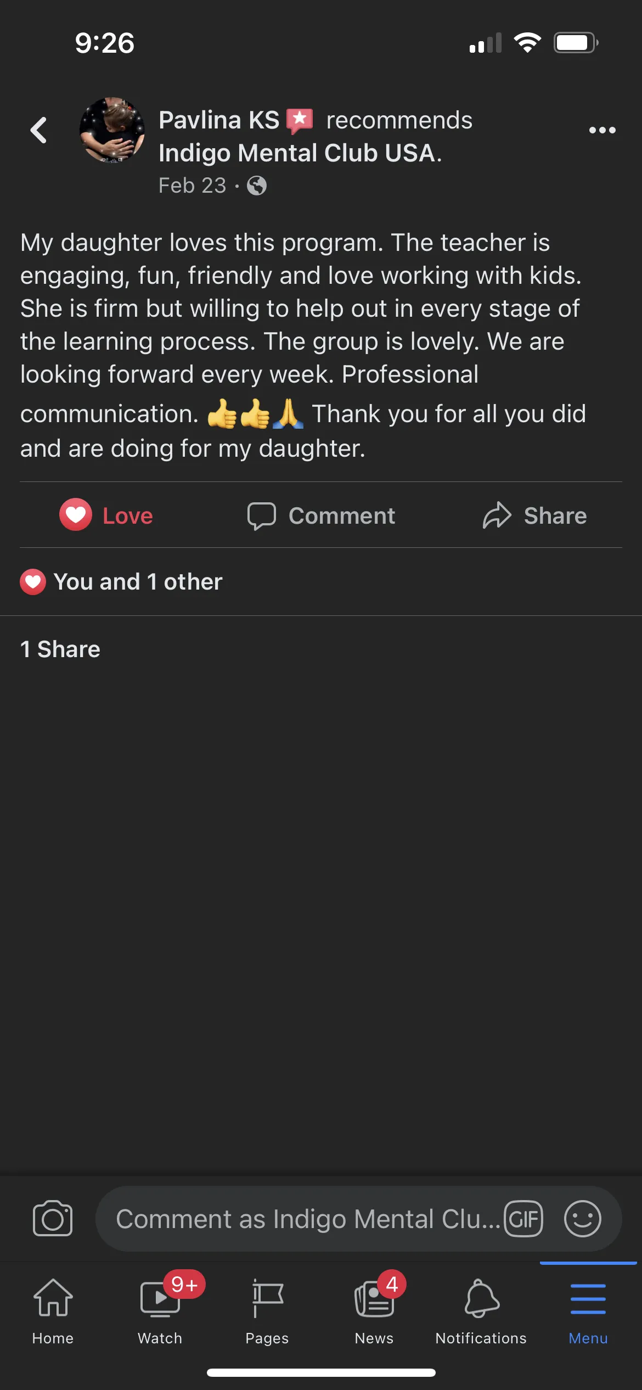Open the emoji smiley picker
The height and width of the screenshot is (1390, 642).
coord(583,1219)
